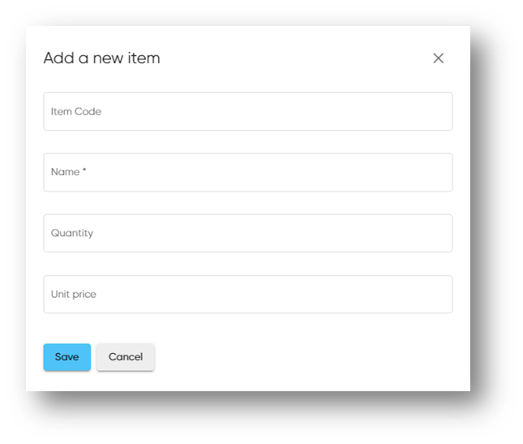Screen dimensions: 523x444
Task: Select the field above Unit price
Action: (248, 233)
